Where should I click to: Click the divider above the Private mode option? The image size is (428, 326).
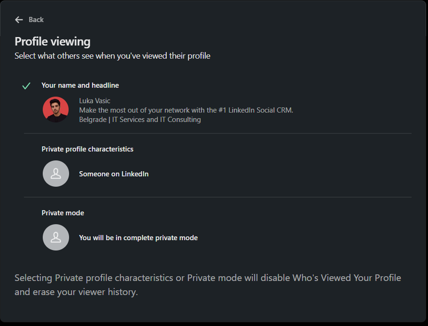[218, 197]
